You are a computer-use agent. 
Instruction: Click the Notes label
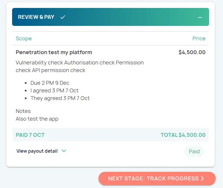[x=23, y=111]
